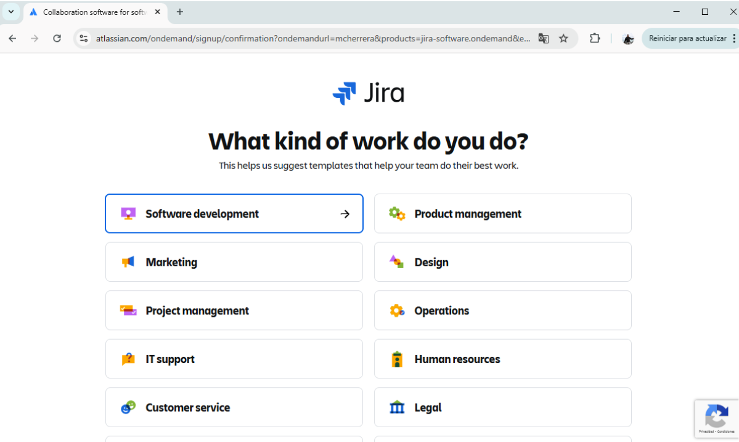Click the arrow on Software development card
Screen dimensions: 739x442
point(345,214)
